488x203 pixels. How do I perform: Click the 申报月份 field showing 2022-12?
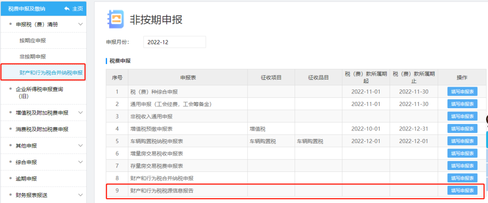[174, 42]
